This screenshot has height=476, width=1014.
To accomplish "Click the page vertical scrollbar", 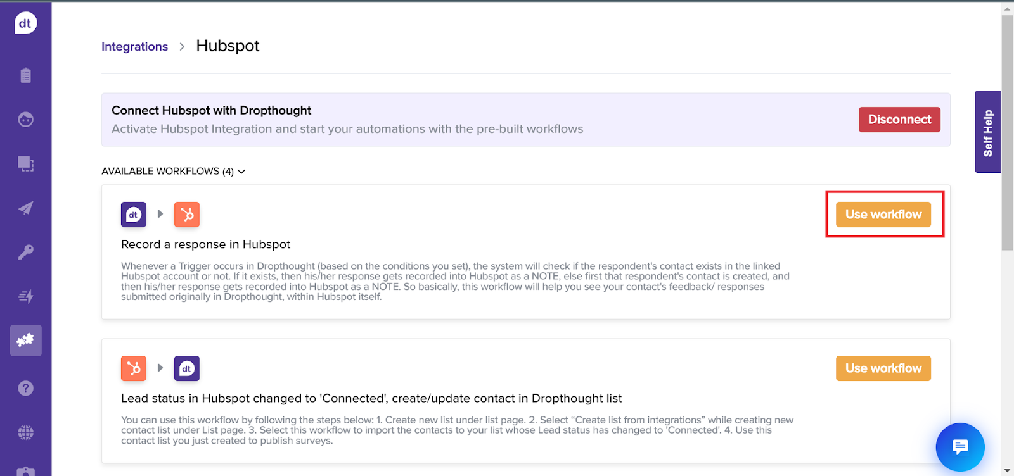I will tap(1007, 133).
